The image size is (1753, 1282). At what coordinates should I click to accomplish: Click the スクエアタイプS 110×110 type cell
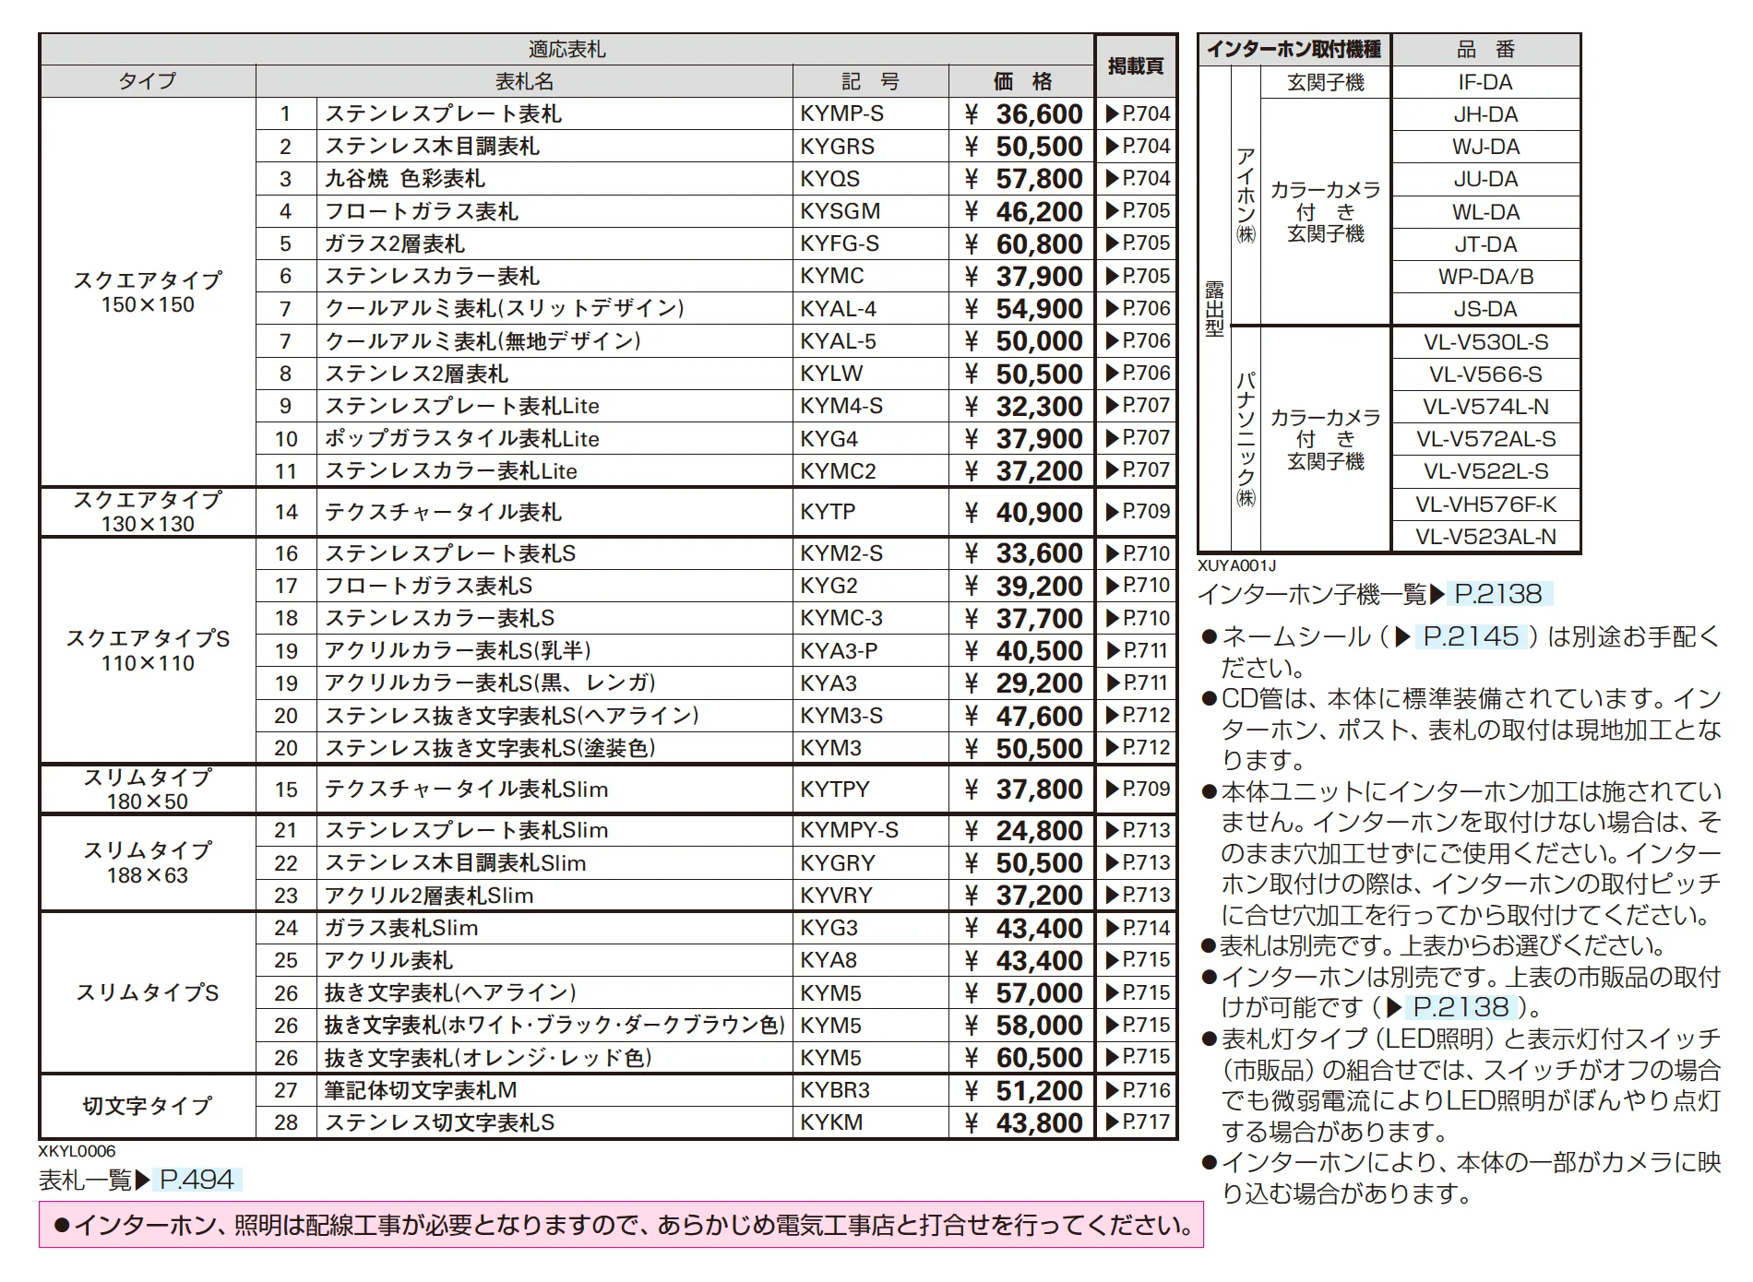pyautogui.click(x=148, y=650)
